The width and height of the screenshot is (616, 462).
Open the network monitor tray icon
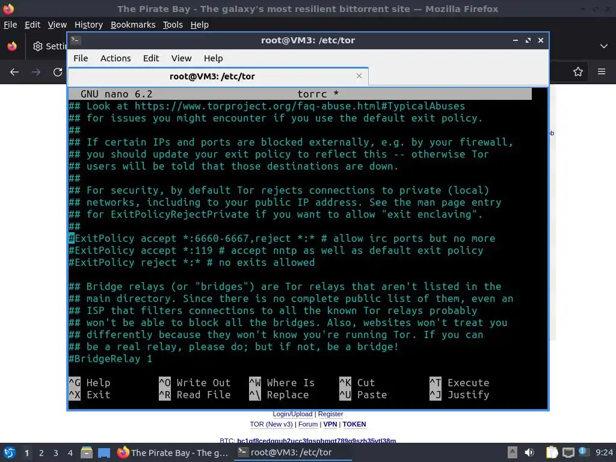pos(568,452)
